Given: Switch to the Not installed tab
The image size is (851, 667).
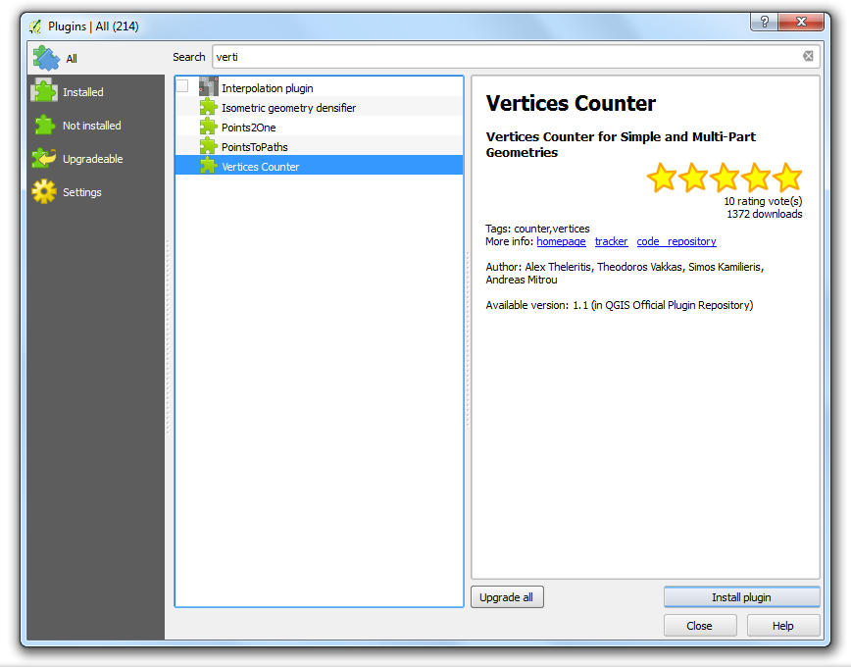Looking at the screenshot, I should click(96, 125).
